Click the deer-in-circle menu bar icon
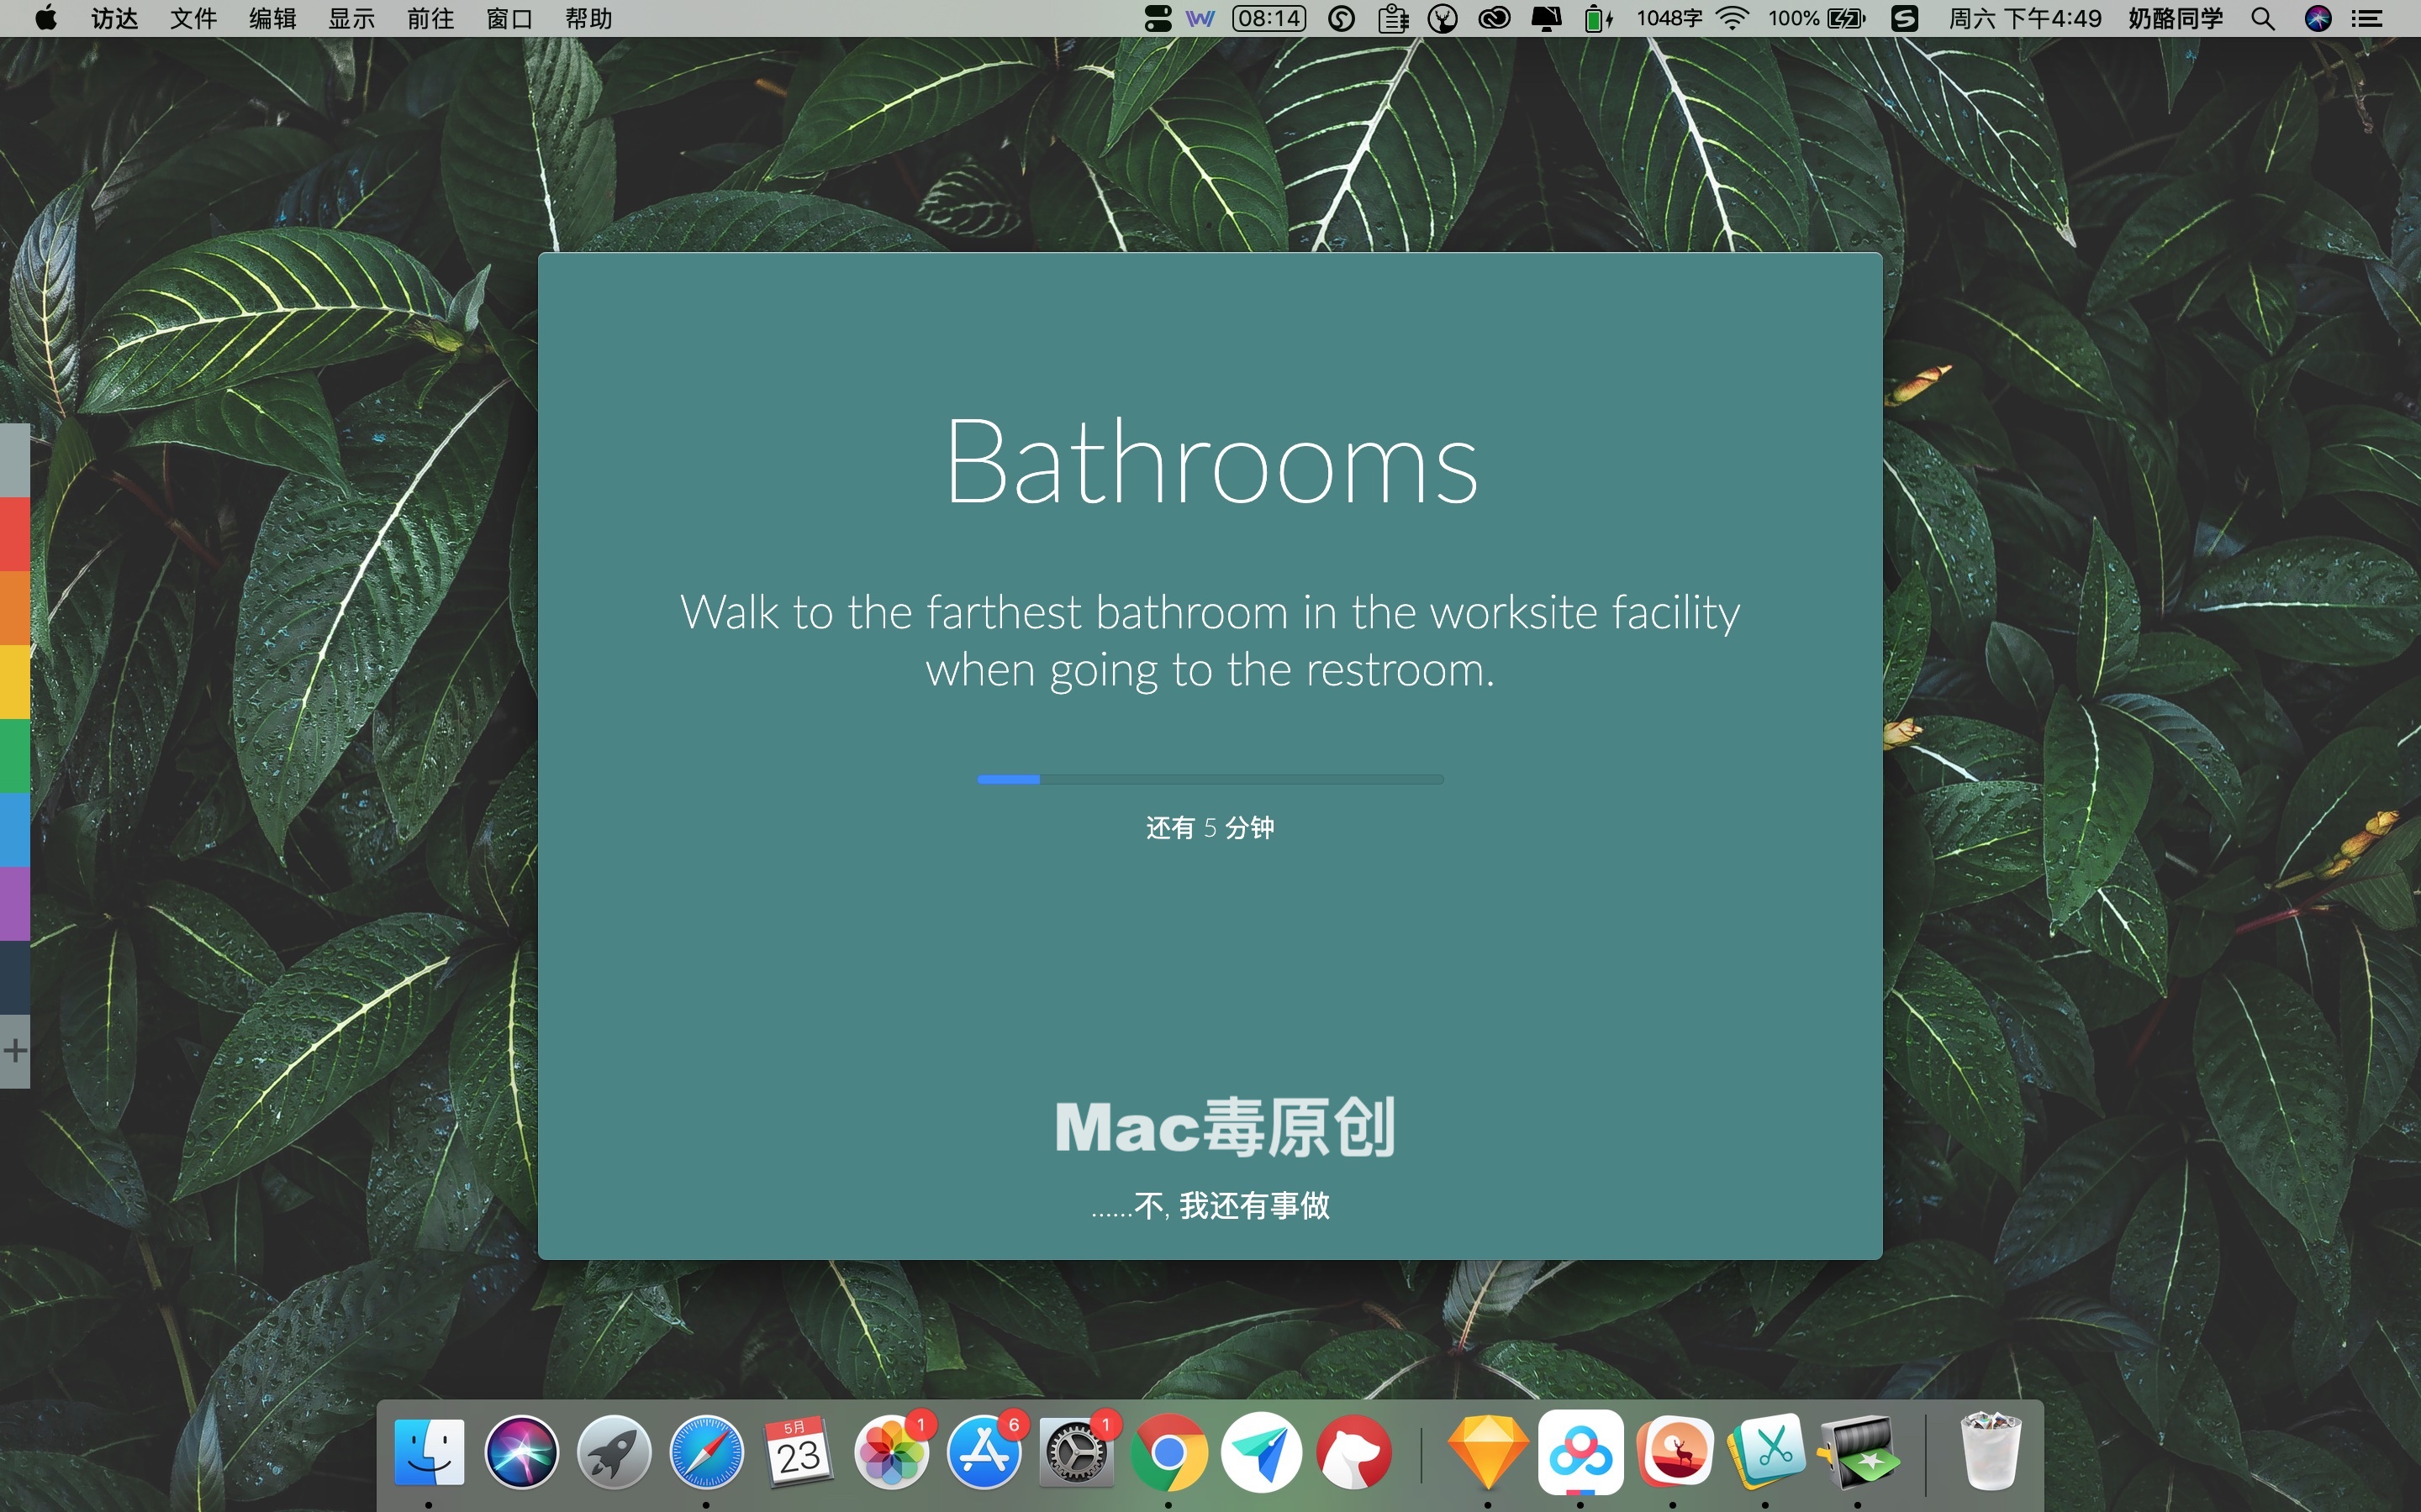2421x1512 pixels. coord(1443,18)
